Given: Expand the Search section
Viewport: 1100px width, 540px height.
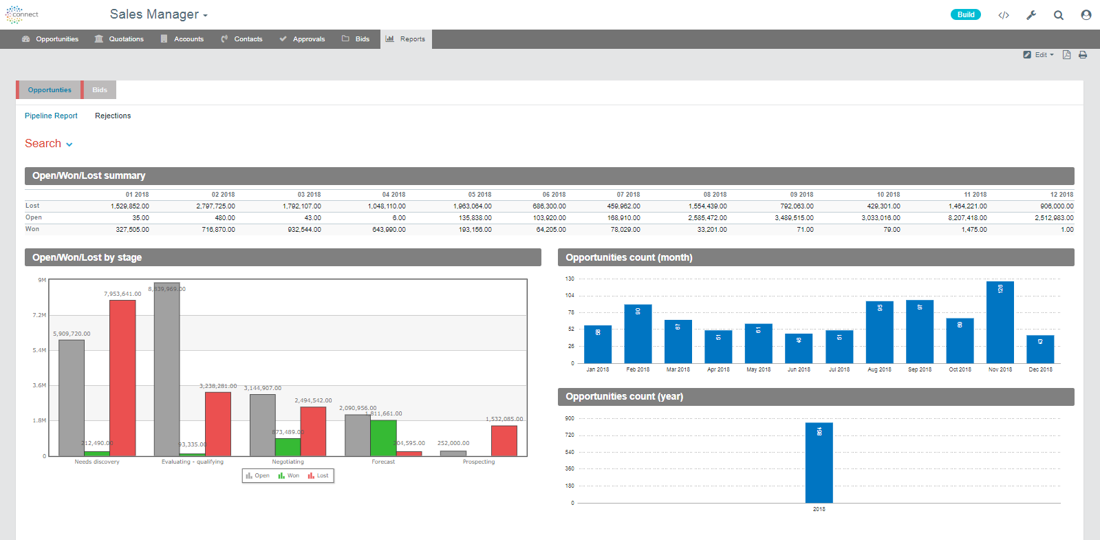Looking at the screenshot, I should [49, 144].
